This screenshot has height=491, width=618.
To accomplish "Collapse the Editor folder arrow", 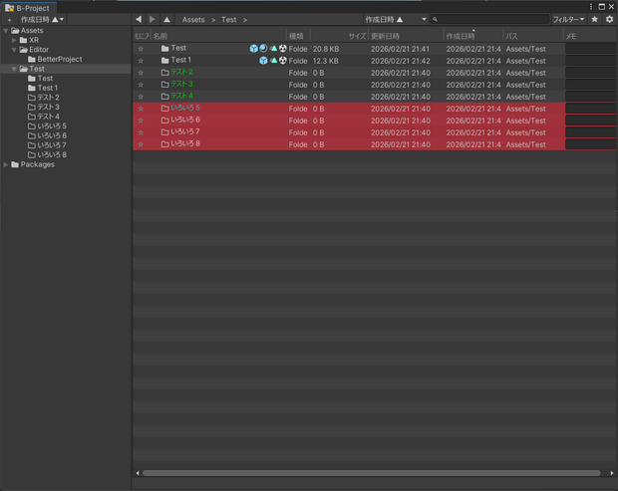I will pyautogui.click(x=14, y=50).
